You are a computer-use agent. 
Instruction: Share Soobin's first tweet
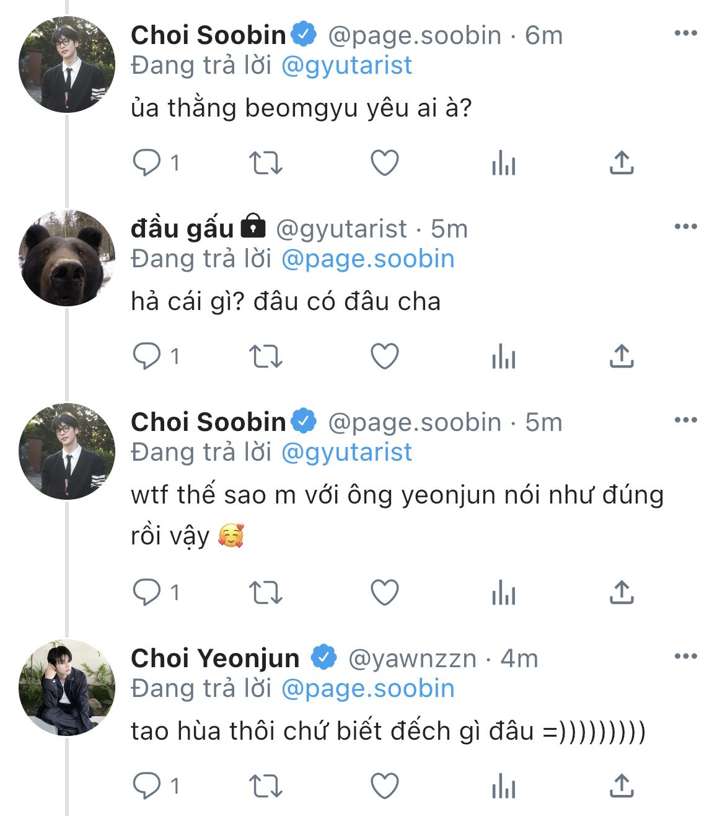[622, 163]
